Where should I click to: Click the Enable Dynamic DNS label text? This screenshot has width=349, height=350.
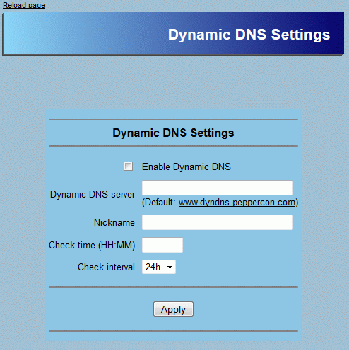click(x=187, y=167)
